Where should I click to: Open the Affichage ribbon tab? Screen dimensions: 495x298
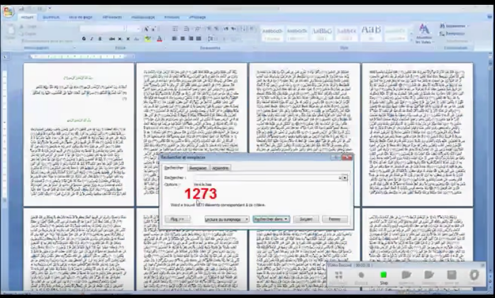tap(197, 17)
